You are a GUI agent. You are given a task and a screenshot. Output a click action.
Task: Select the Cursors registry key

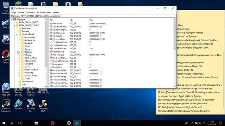point(28,49)
